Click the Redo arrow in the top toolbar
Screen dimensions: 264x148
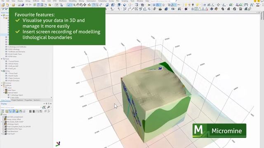pyautogui.click(x=30, y=5)
